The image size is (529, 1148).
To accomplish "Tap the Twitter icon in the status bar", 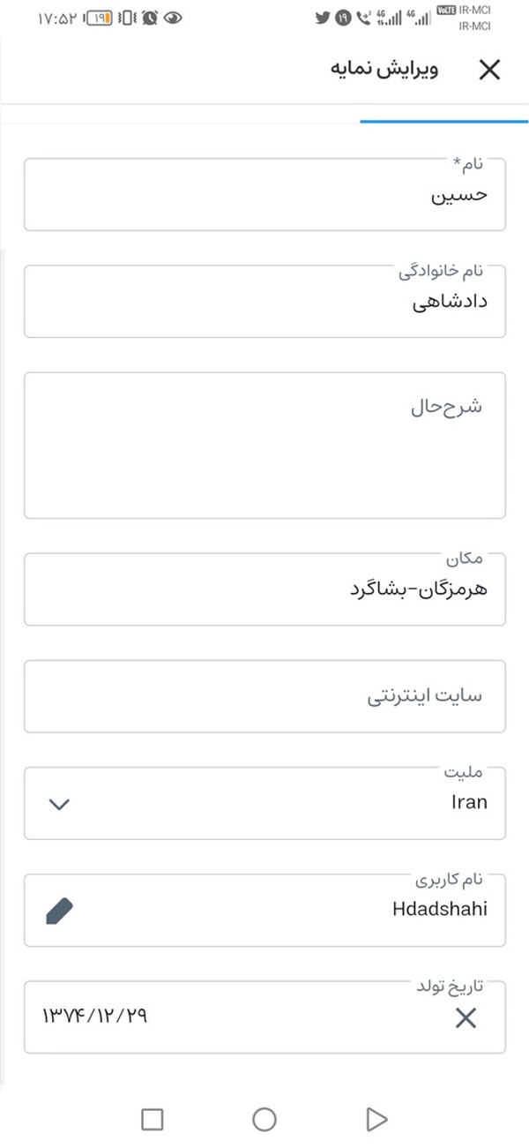I will point(324,17).
